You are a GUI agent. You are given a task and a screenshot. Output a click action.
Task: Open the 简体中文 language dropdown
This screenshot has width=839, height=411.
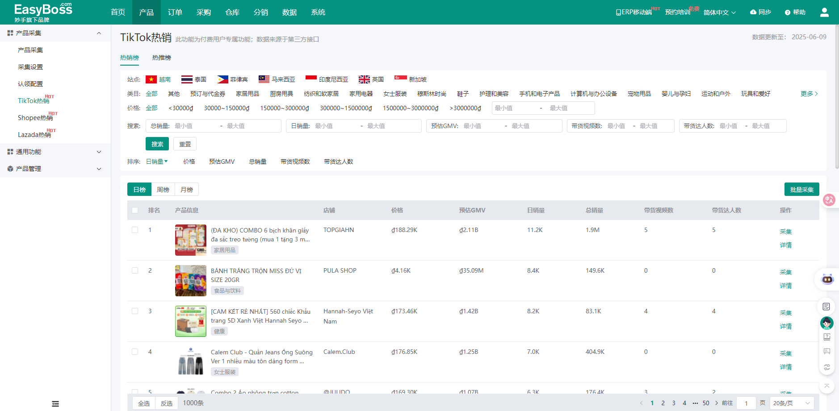point(719,12)
